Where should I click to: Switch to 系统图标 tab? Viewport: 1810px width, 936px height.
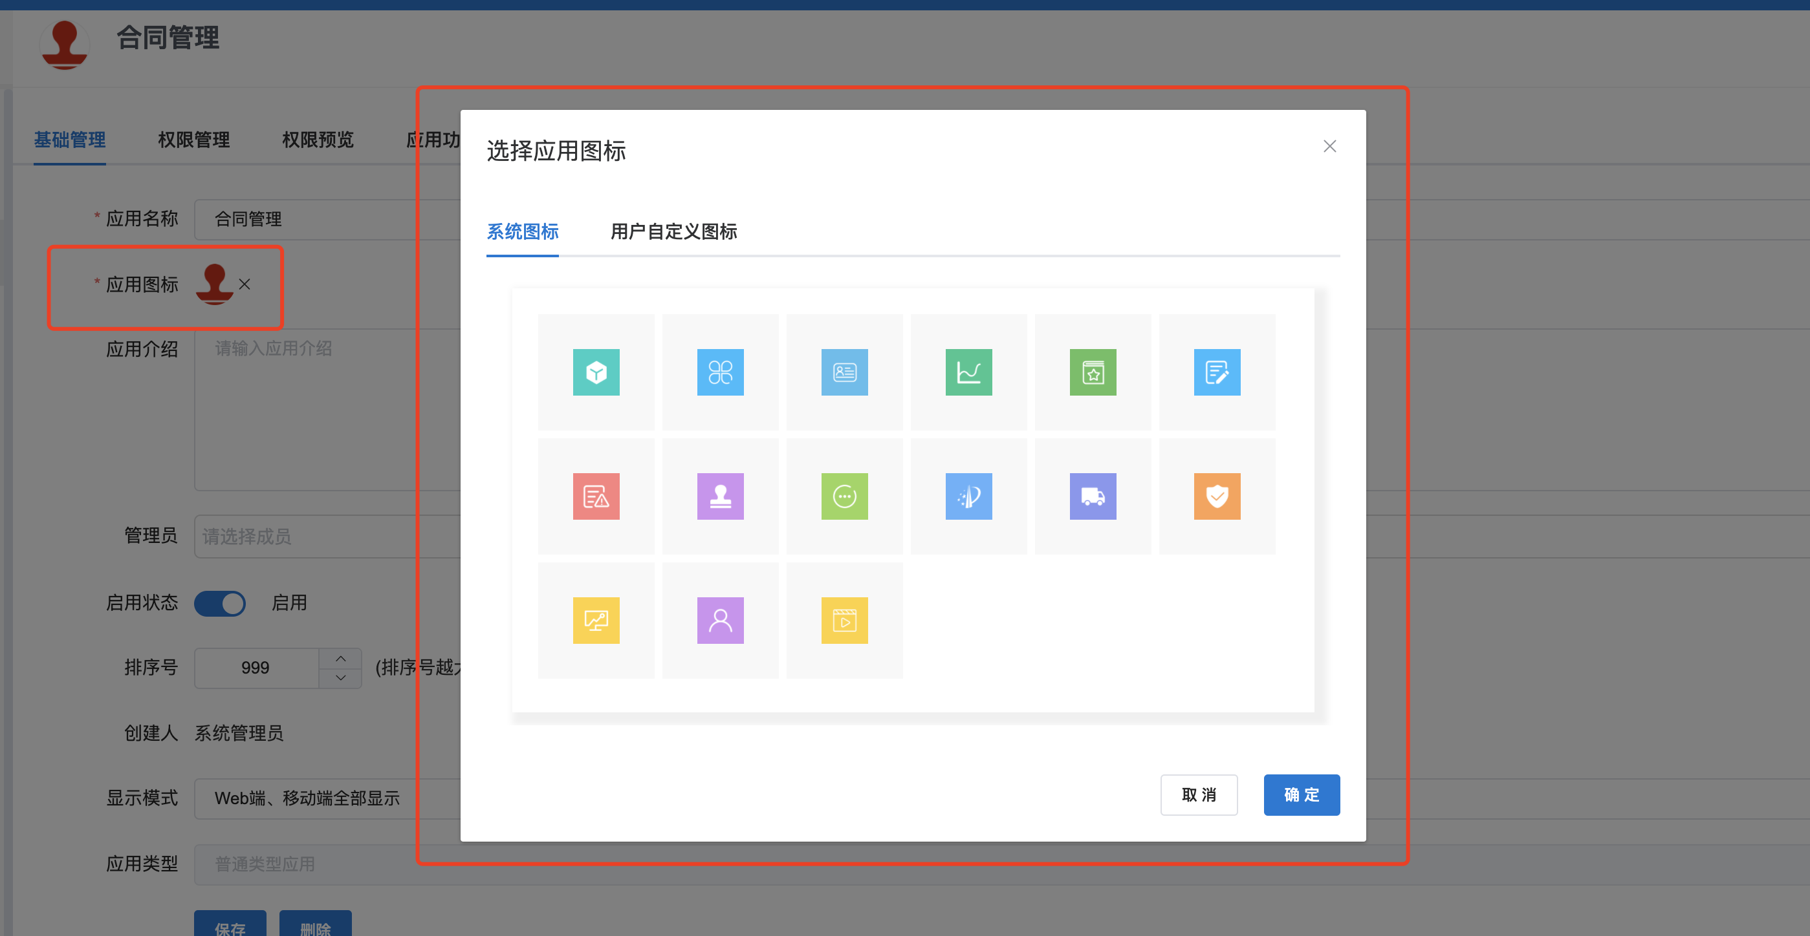(522, 231)
